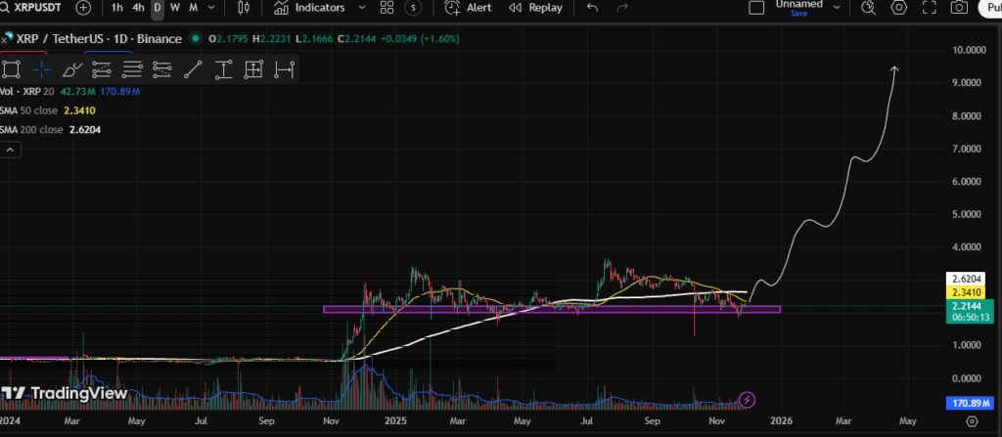Switch to the 1h interval
Image resolution: width=1002 pixels, height=437 pixels.
(x=117, y=8)
